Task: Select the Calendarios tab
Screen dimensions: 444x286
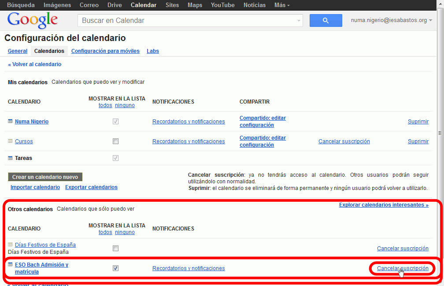Action: [x=49, y=51]
